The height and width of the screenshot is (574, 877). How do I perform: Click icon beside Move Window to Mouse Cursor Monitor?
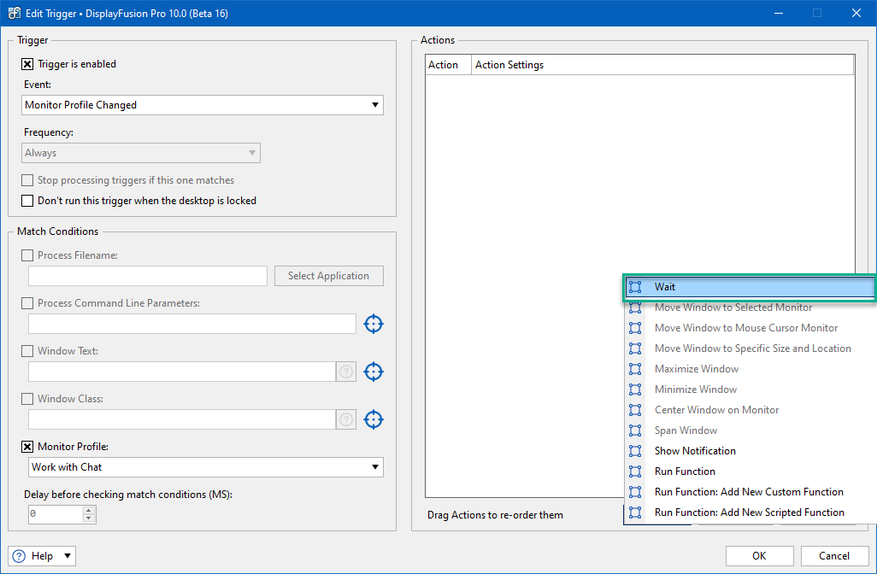pyautogui.click(x=635, y=328)
